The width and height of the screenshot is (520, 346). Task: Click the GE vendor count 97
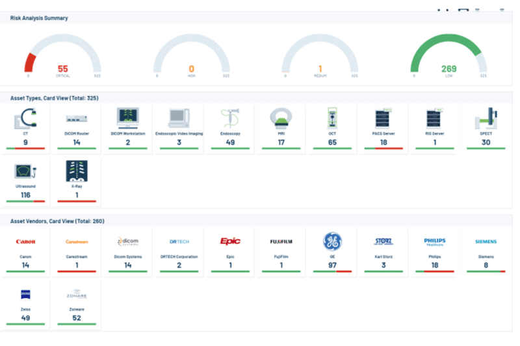click(332, 266)
